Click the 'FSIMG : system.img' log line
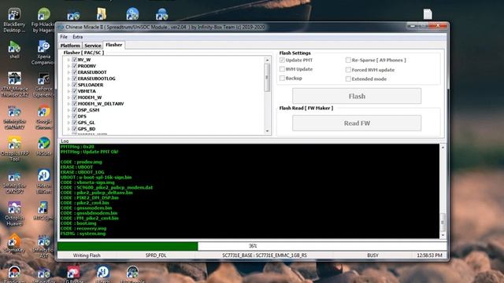 [83, 233]
